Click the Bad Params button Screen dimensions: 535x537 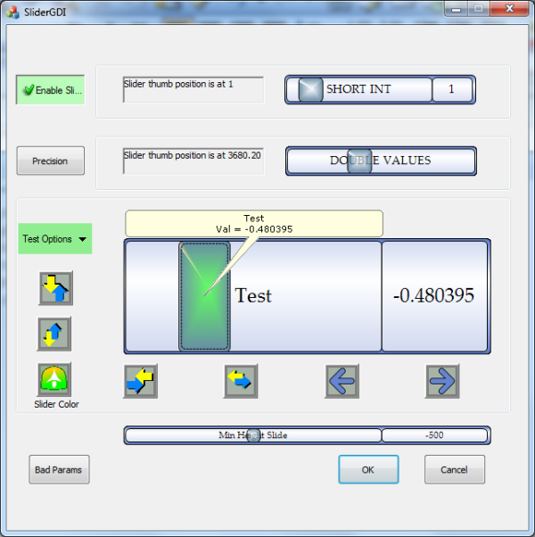tap(59, 469)
